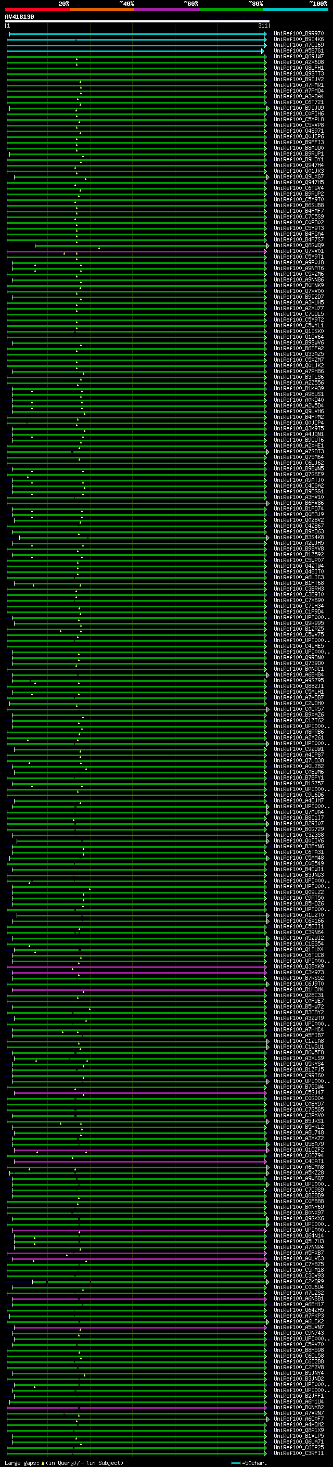Image resolution: width=333 pixels, height=1467 pixels.
Task: Select hit label UniRef100_C0CR57
Action: tap(299, 710)
